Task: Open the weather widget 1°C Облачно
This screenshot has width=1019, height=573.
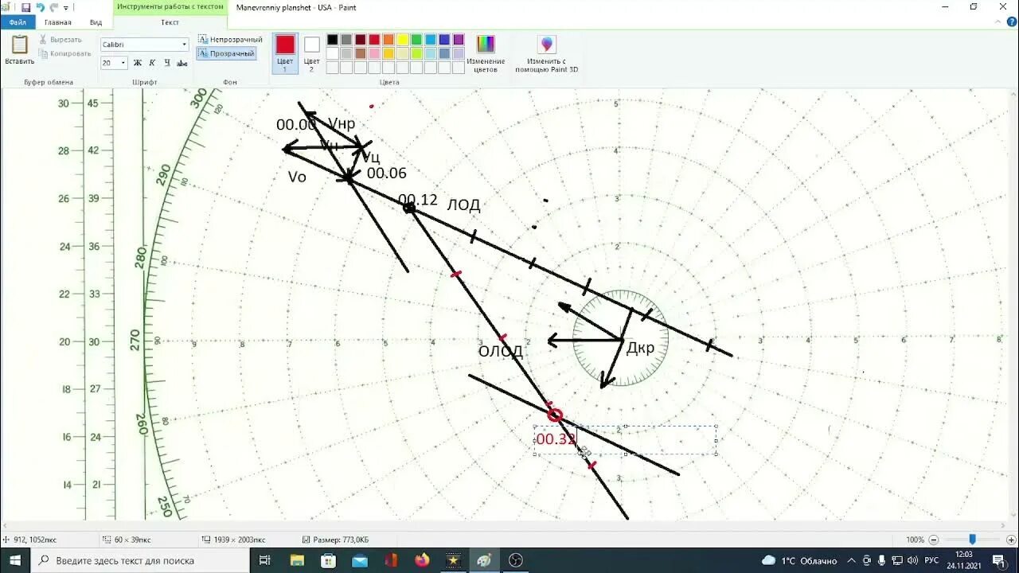Action: 800,560
